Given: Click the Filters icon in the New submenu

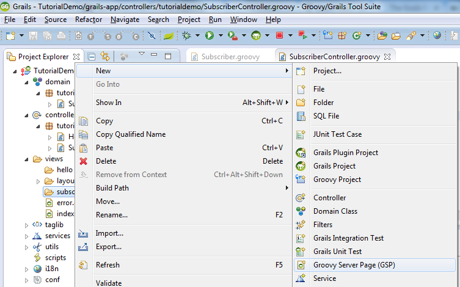Looking at the screenshot, I should 301,225.
